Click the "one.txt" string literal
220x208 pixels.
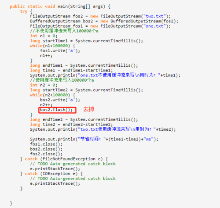pos(154,26)
